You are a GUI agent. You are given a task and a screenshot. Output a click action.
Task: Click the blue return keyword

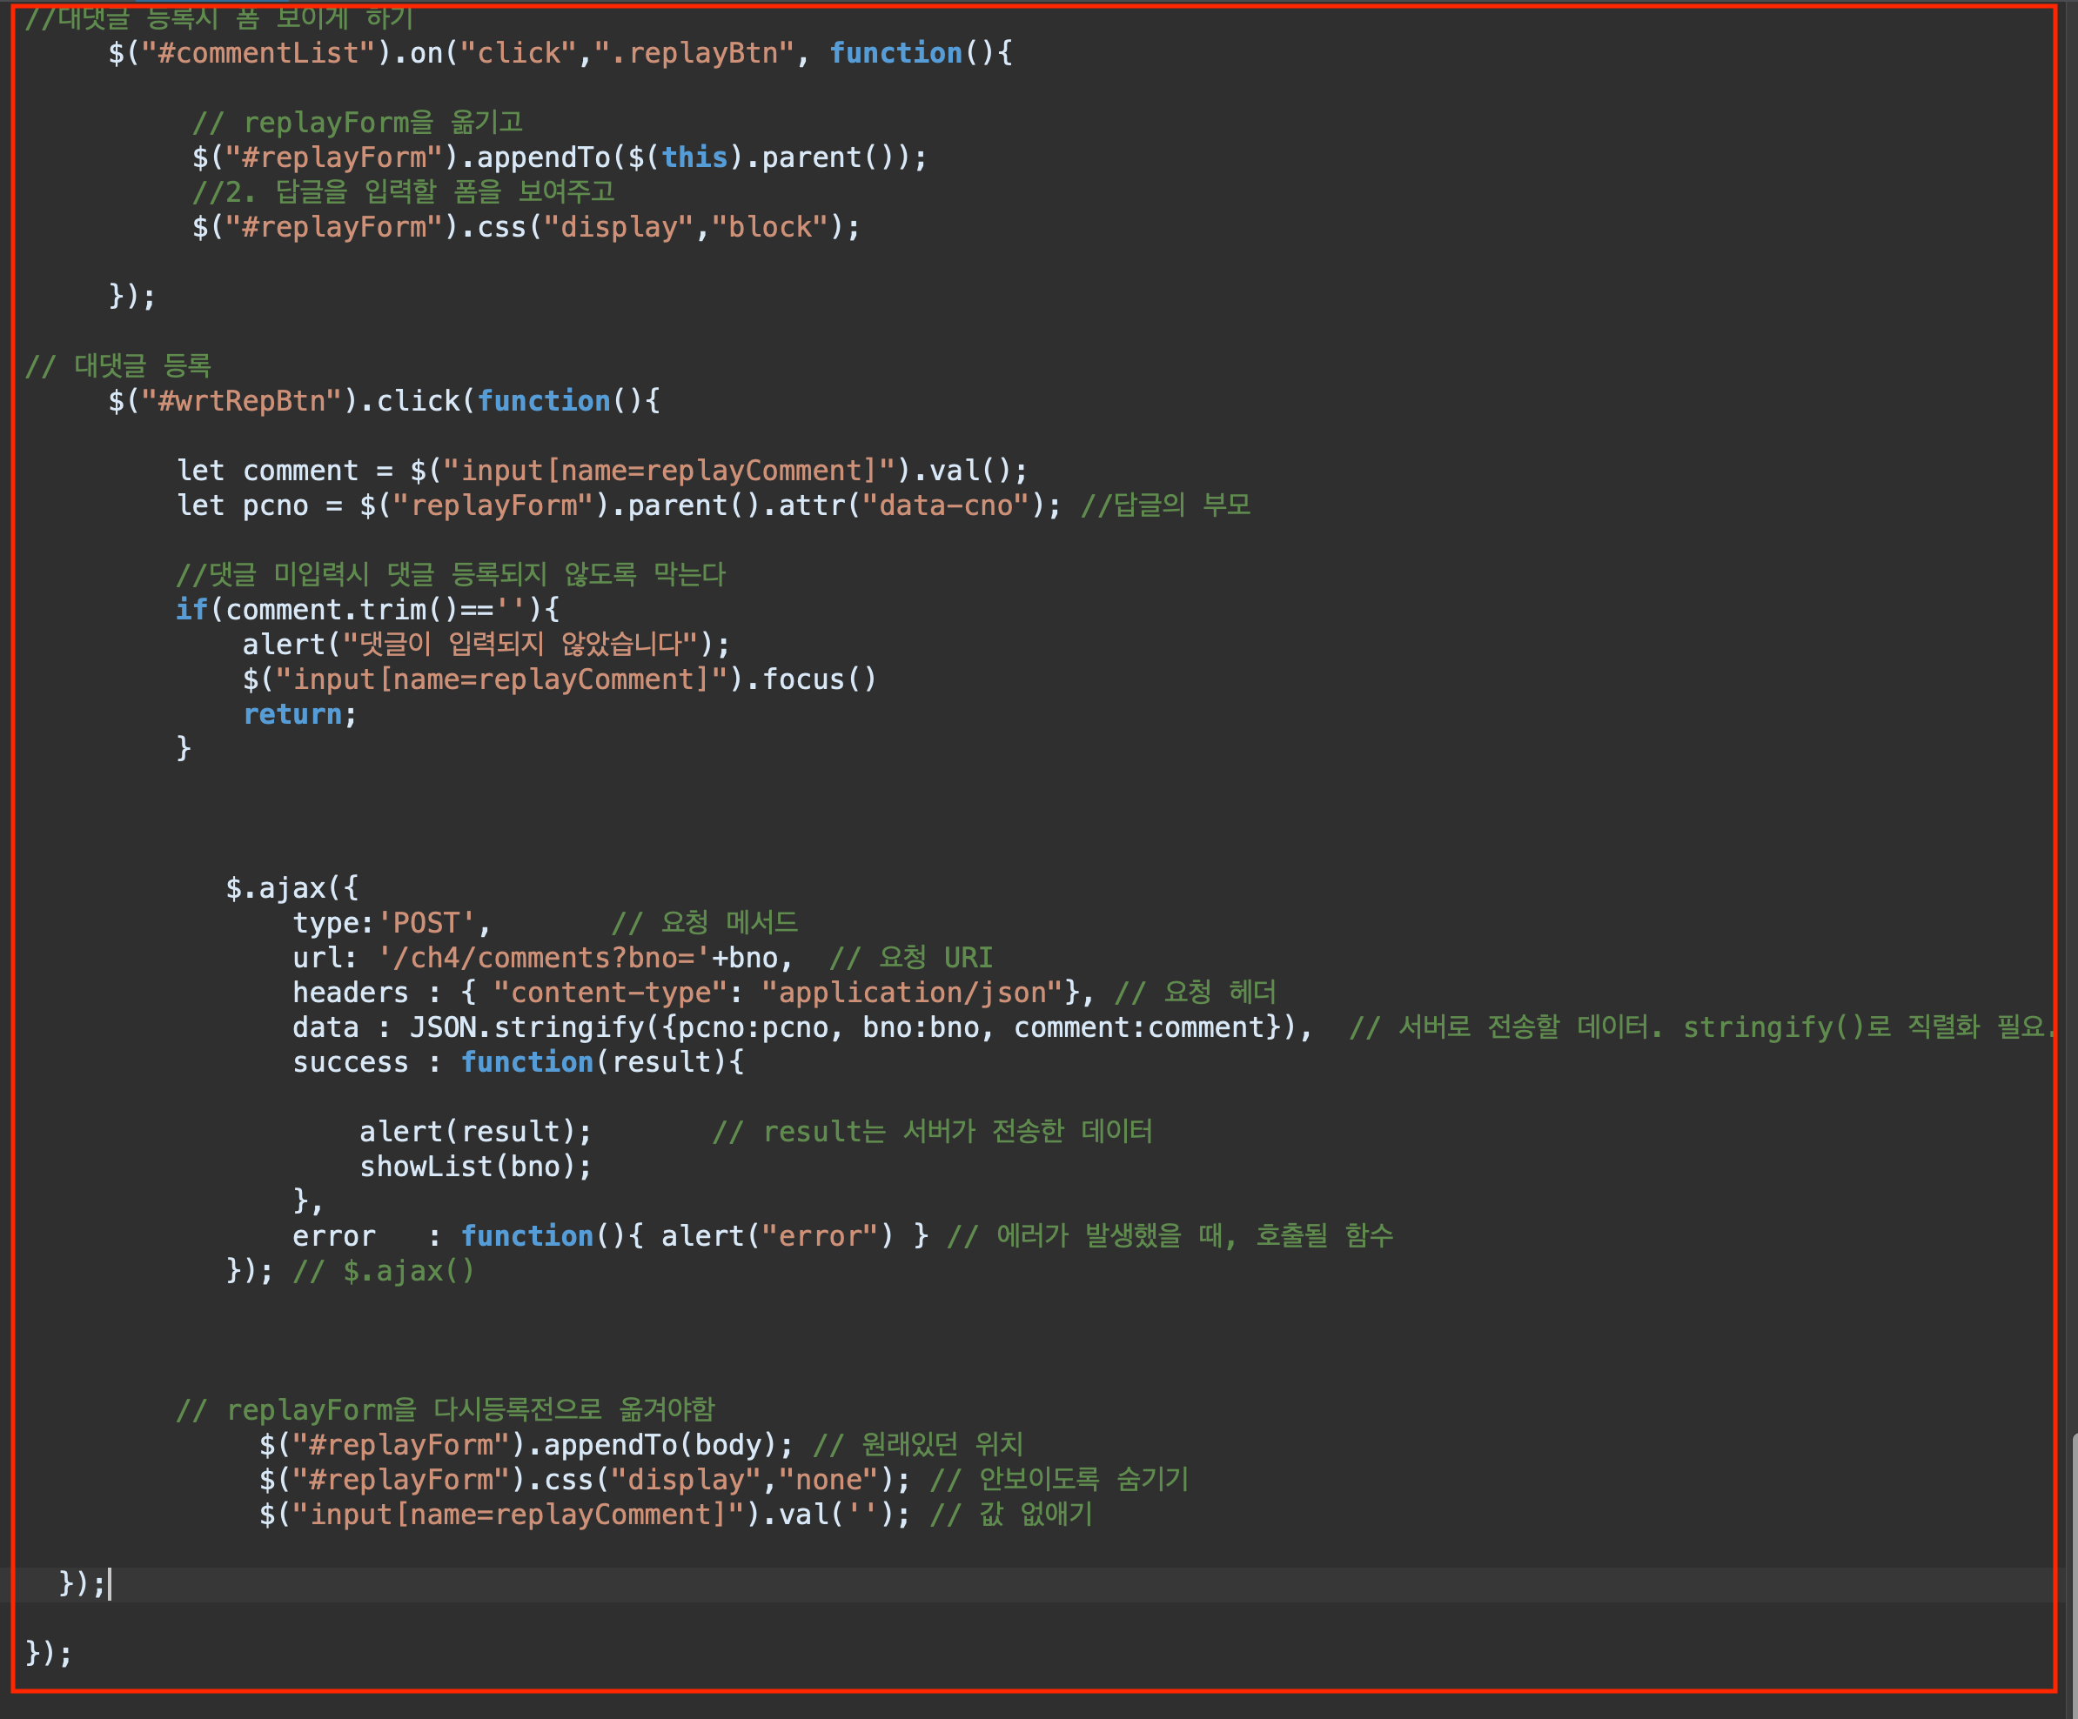click(292, 713)
